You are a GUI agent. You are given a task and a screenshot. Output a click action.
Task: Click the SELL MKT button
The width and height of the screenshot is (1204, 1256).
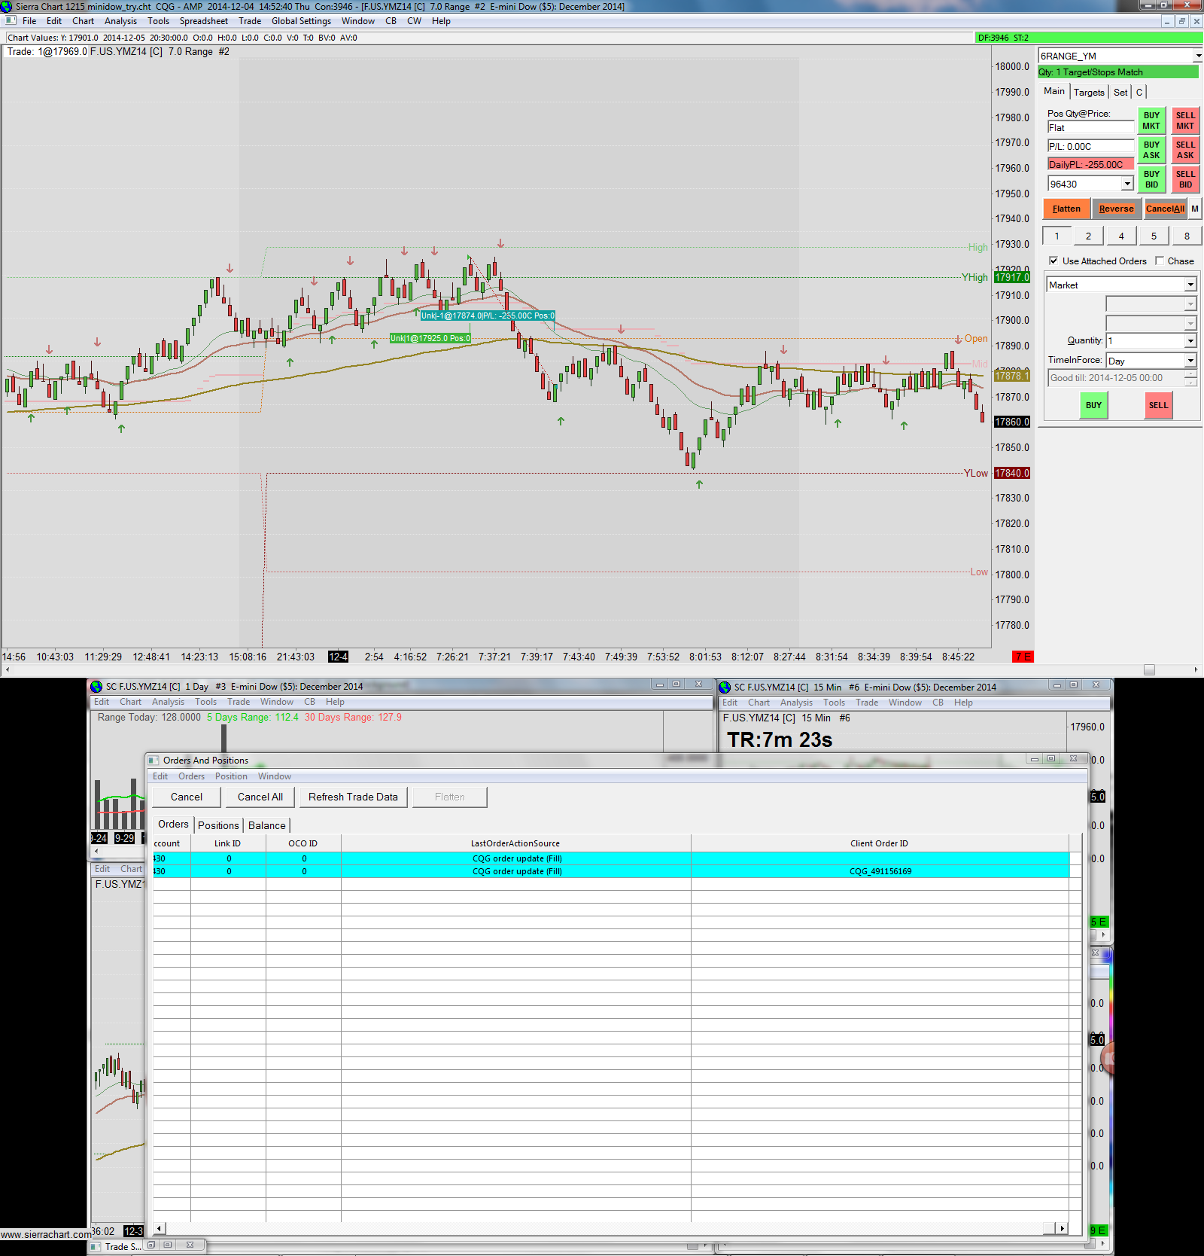pos(1185,120)
